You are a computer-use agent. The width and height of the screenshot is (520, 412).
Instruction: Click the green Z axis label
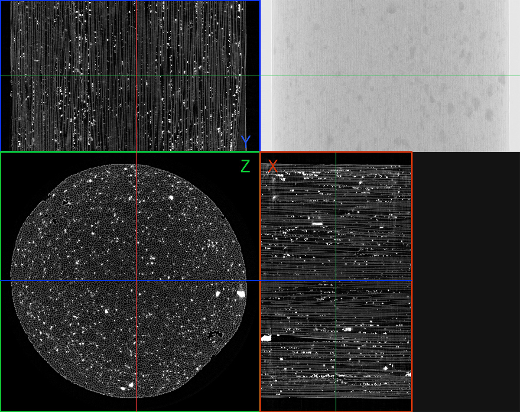point(245,166)
